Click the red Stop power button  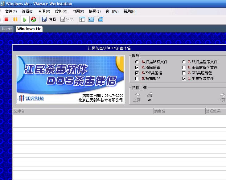pyautogui.click(x=6, y=19)
